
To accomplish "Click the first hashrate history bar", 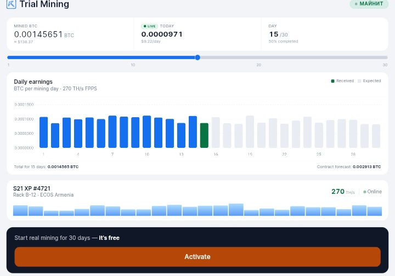I will pyautogui.click(x=20, y=211).
